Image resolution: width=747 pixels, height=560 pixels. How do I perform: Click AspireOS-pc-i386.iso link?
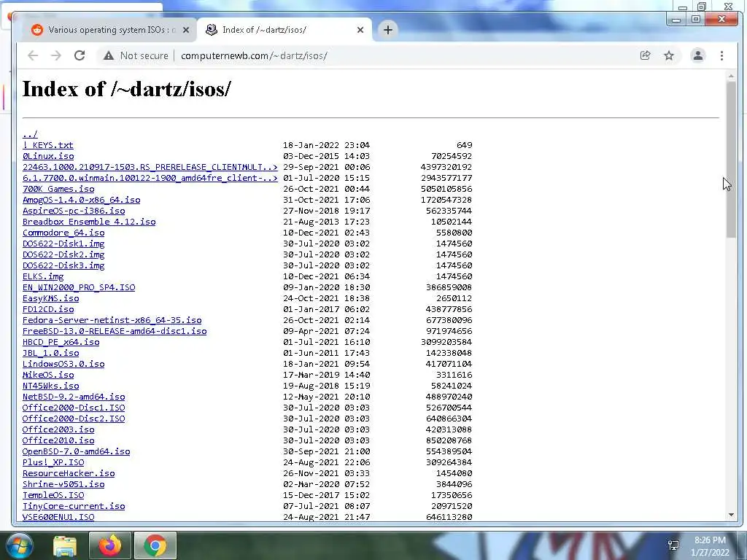click(x=74, y=211)
